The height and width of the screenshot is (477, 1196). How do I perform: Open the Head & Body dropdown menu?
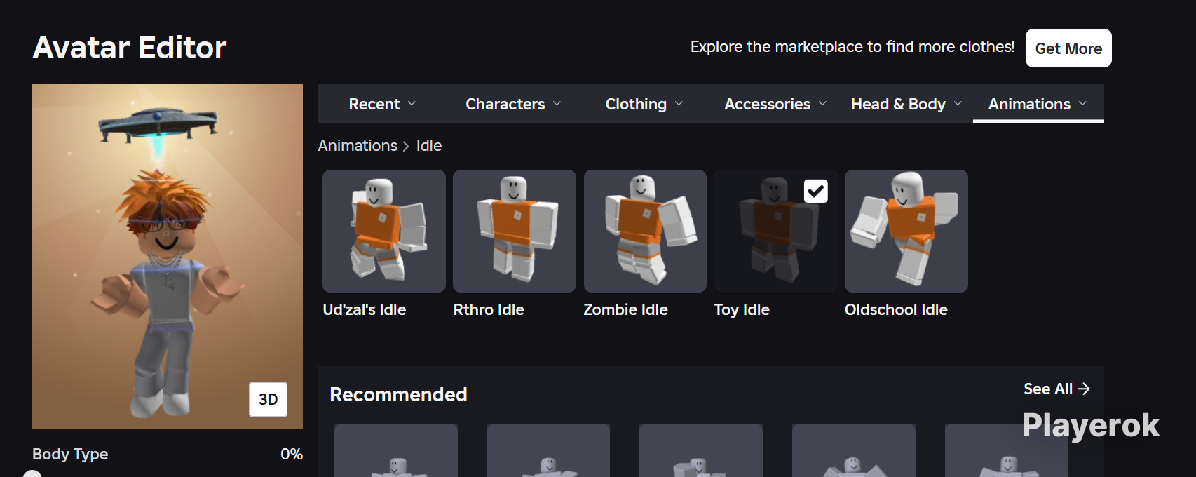[x=906, y=104]
